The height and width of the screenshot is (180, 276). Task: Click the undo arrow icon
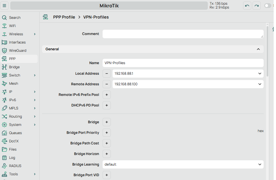[x=247, y=6]
